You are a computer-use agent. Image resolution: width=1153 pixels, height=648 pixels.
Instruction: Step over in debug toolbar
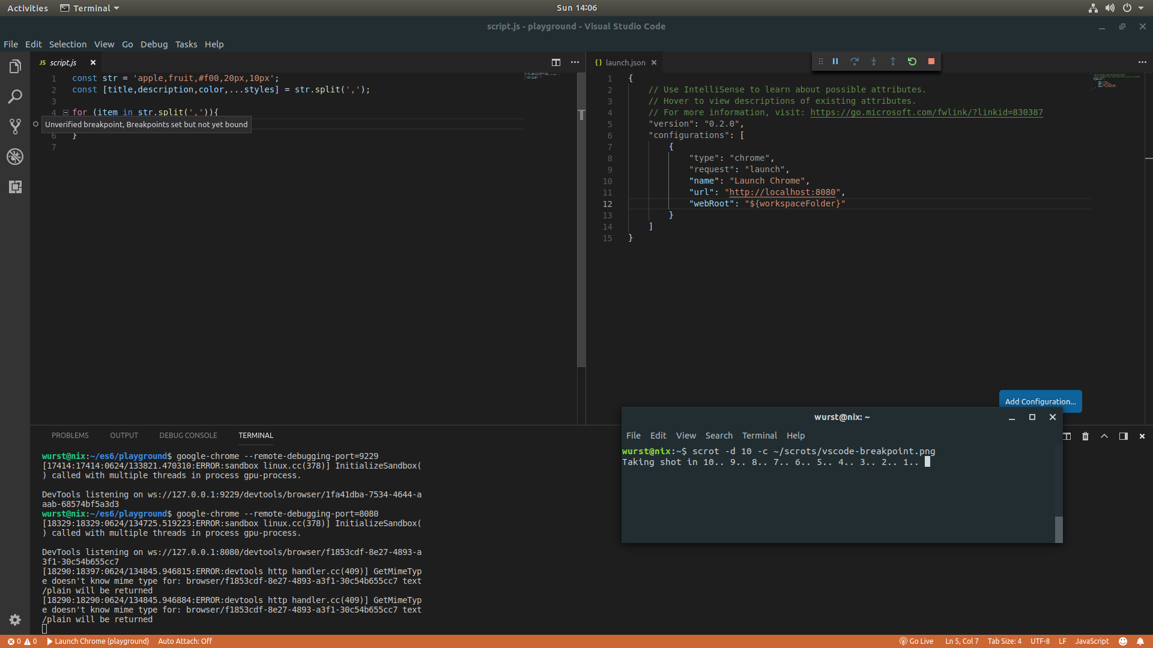(854, 61)
